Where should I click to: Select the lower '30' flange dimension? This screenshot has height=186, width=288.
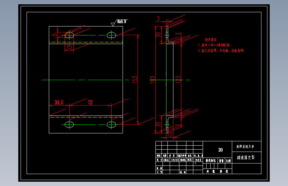click(x=158, y=124)
